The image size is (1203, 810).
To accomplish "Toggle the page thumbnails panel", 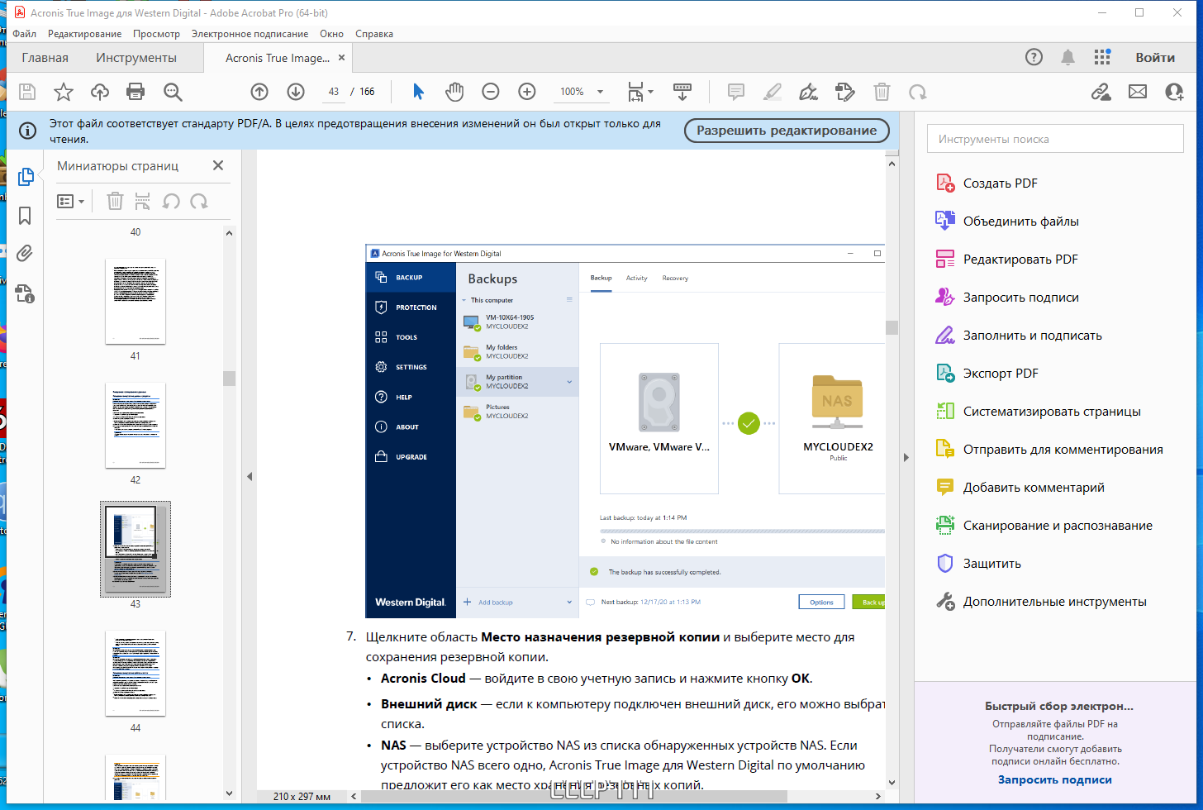I will (x=25, y=176).
